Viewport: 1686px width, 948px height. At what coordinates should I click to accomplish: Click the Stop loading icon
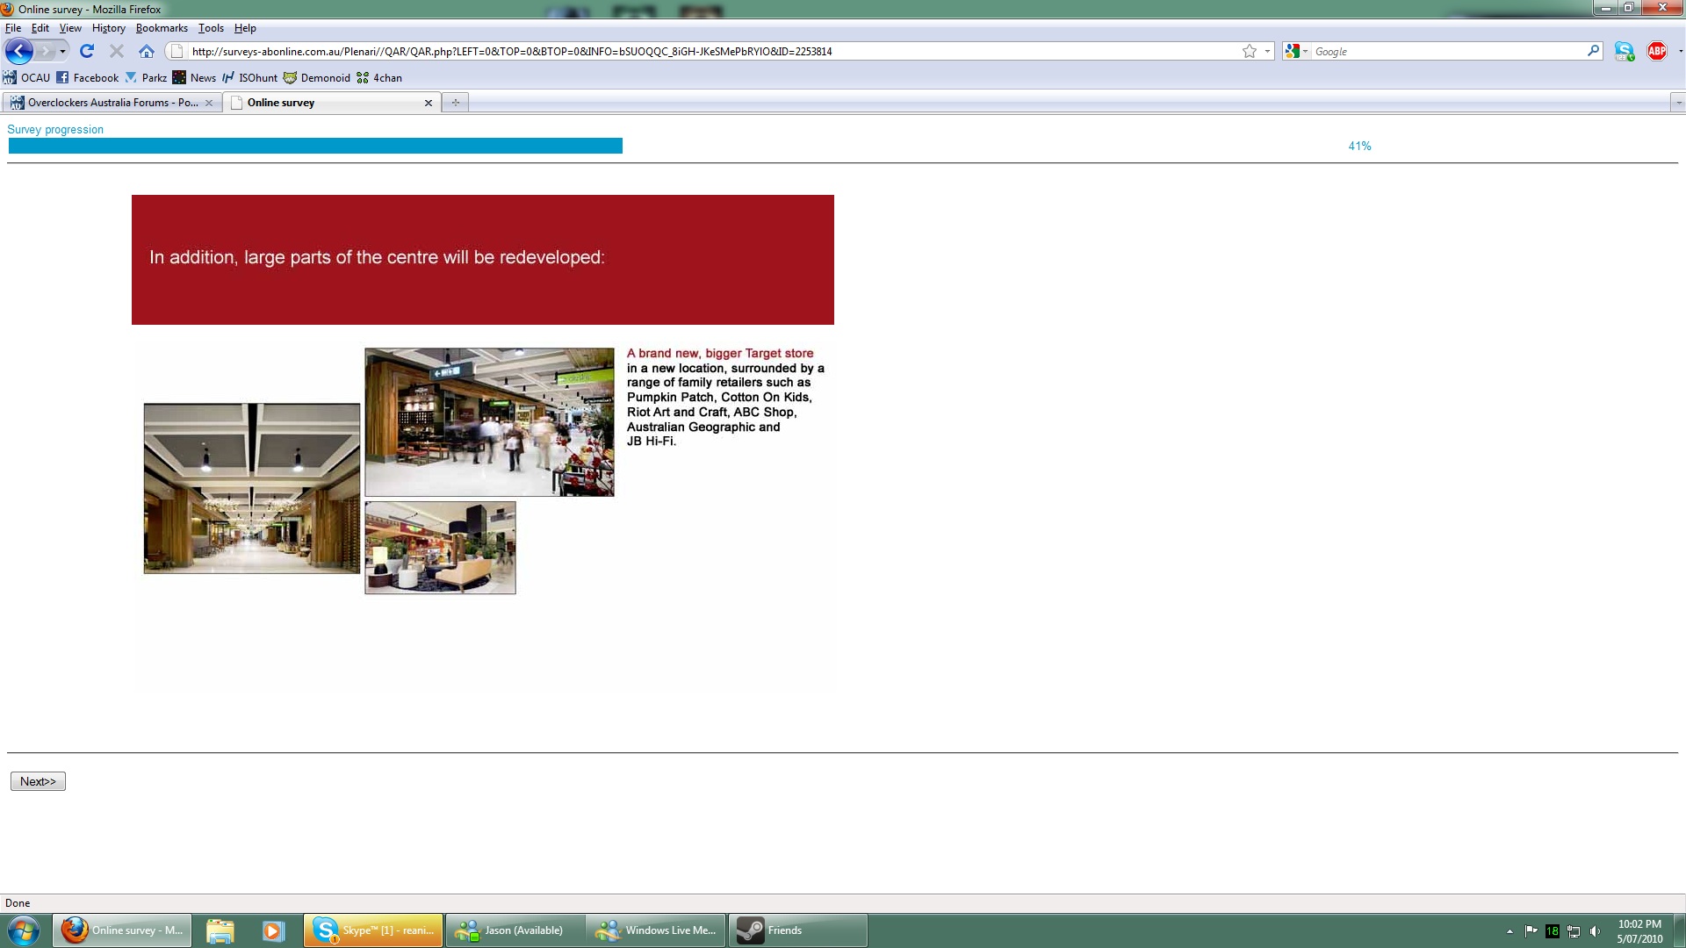[x=116, y=51]
